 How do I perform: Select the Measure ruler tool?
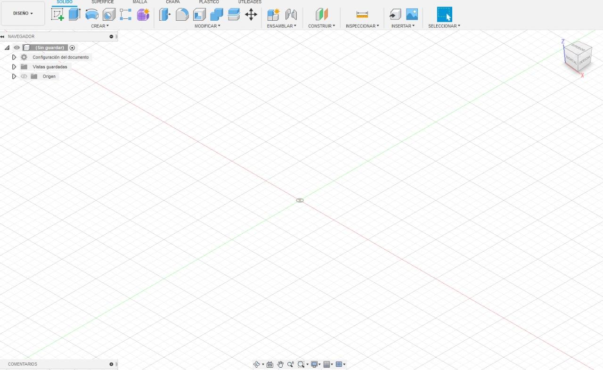point(362,15)
